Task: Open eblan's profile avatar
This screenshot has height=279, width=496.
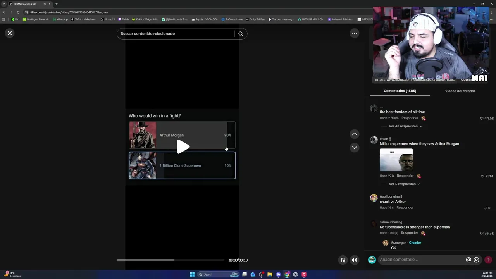Action: click(x=374, y=140)
